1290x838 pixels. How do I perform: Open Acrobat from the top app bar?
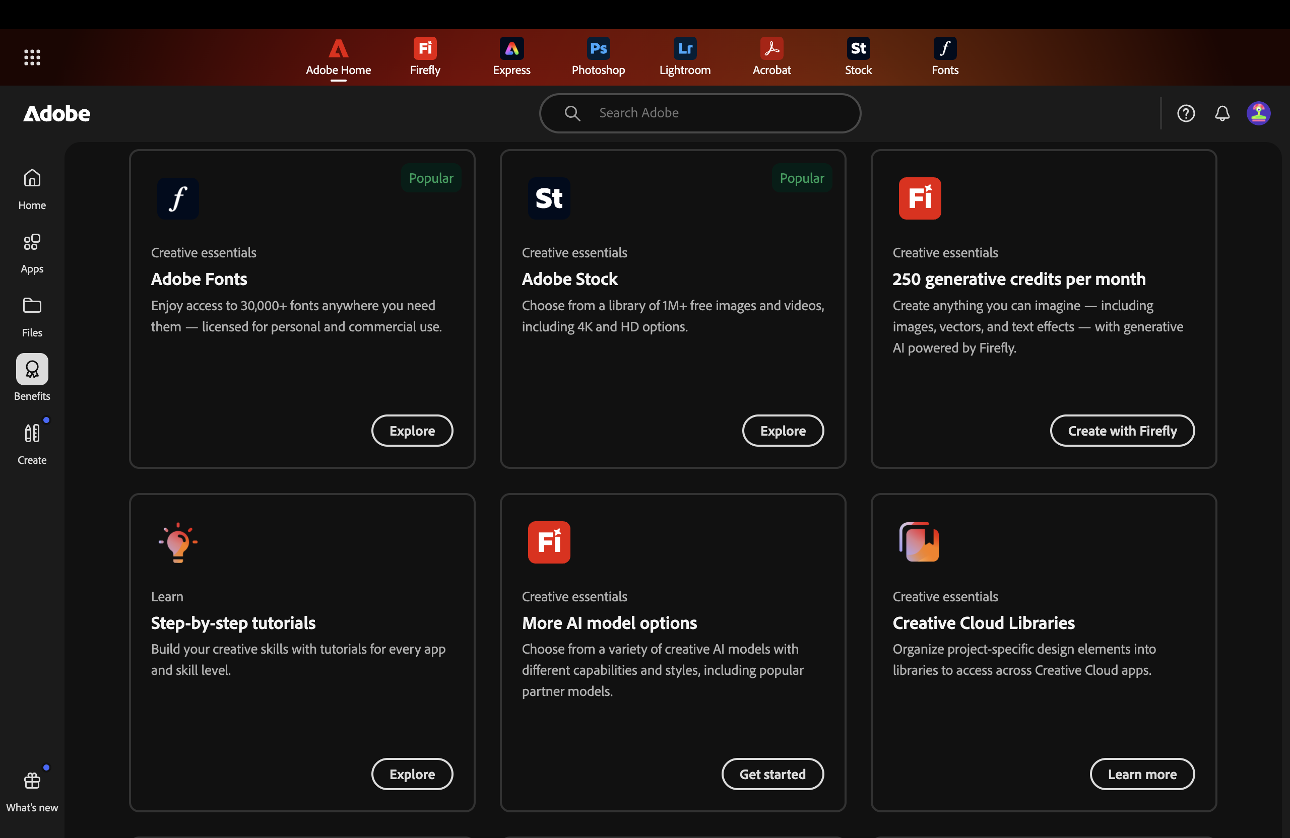pyautogui.click(x=771, y=56)
